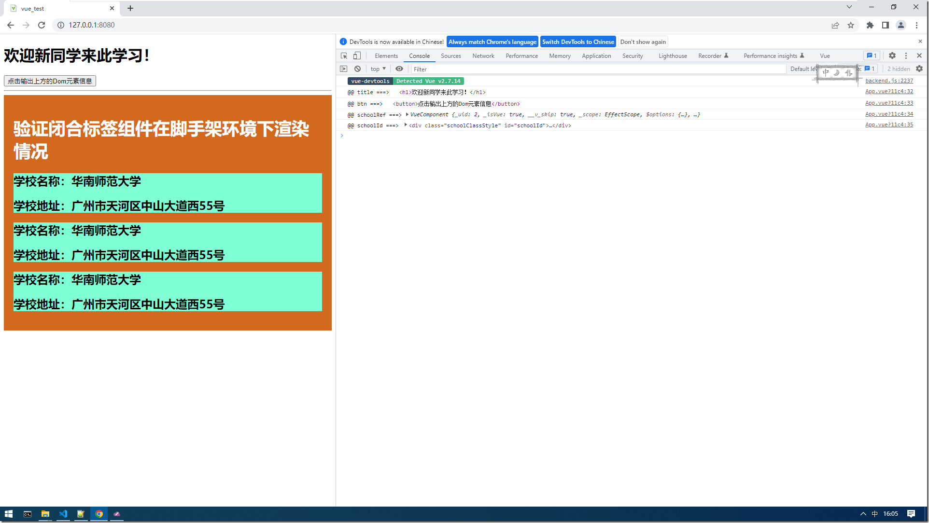The width and height of the screenshot is (929, 523).
Task: Show the console sidebar icon
Action: (x=344, y=69)
